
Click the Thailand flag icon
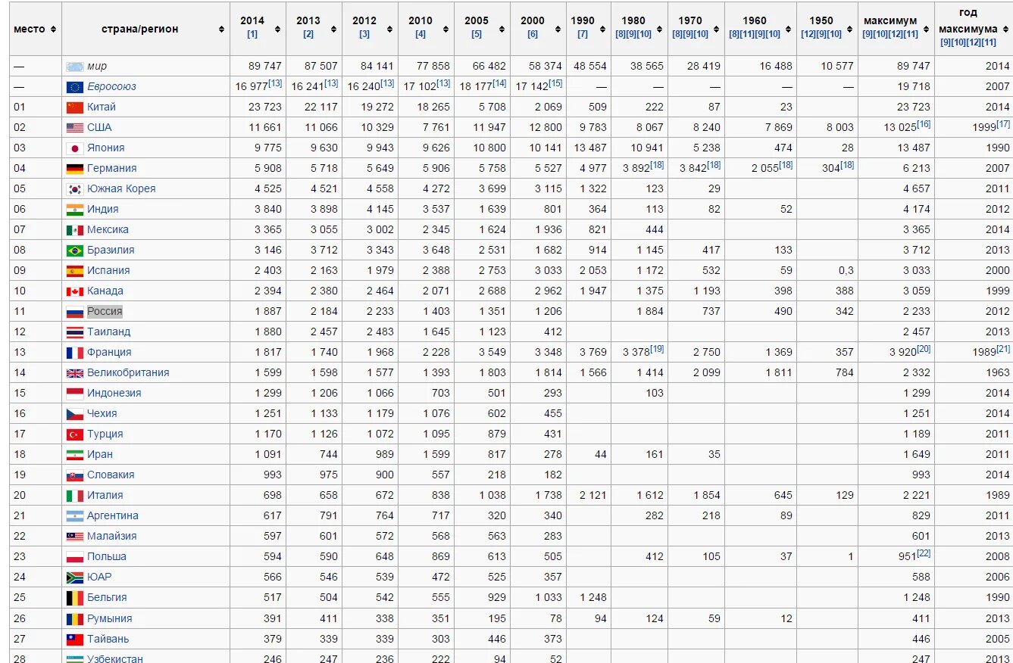click(x=74, y=332)
